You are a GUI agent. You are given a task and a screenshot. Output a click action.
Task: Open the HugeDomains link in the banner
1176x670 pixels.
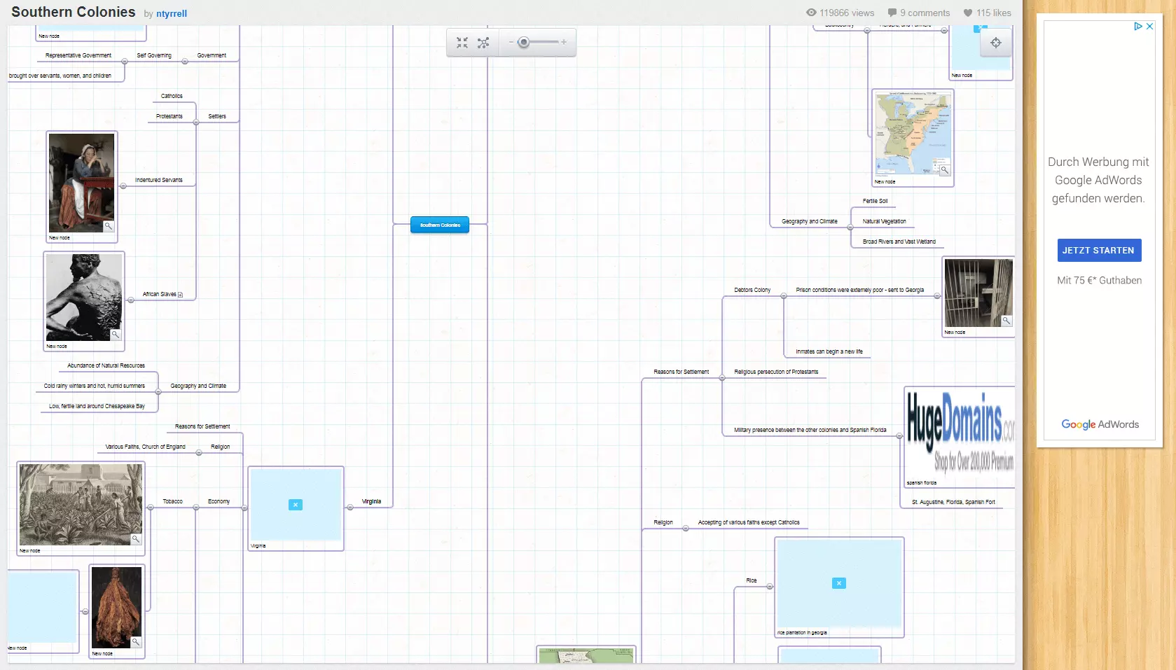959,420
